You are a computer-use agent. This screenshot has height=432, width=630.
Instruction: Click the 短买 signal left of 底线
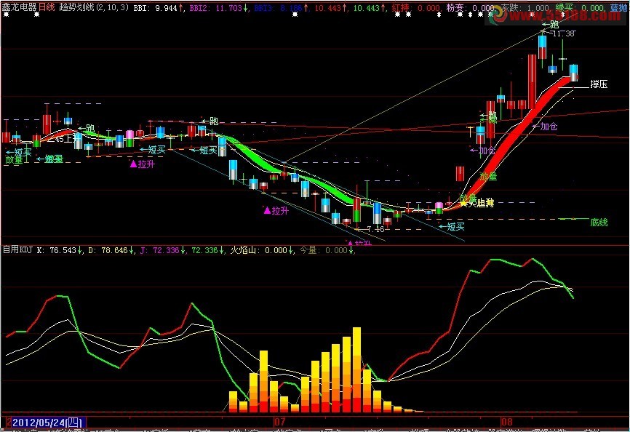point(452,227)
